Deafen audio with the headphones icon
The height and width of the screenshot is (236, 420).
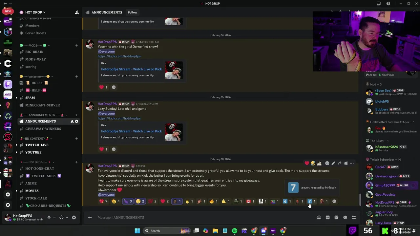(61, 217)
